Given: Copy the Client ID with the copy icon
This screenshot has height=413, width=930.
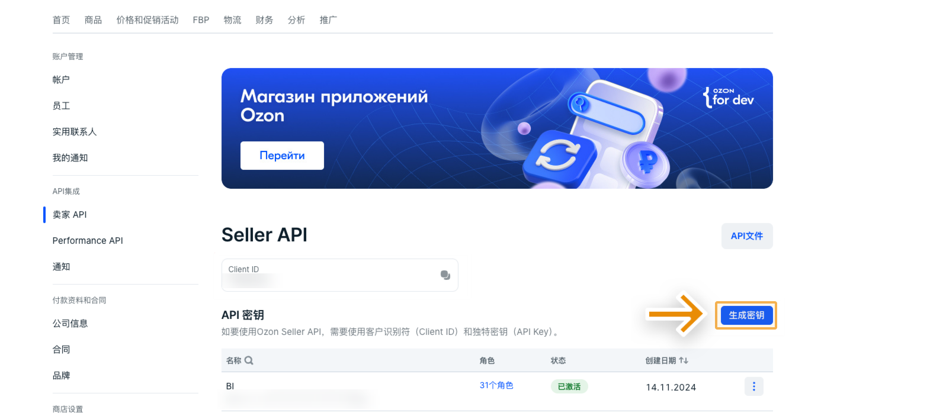Looking at the screenshot, I should pos(445,275).
